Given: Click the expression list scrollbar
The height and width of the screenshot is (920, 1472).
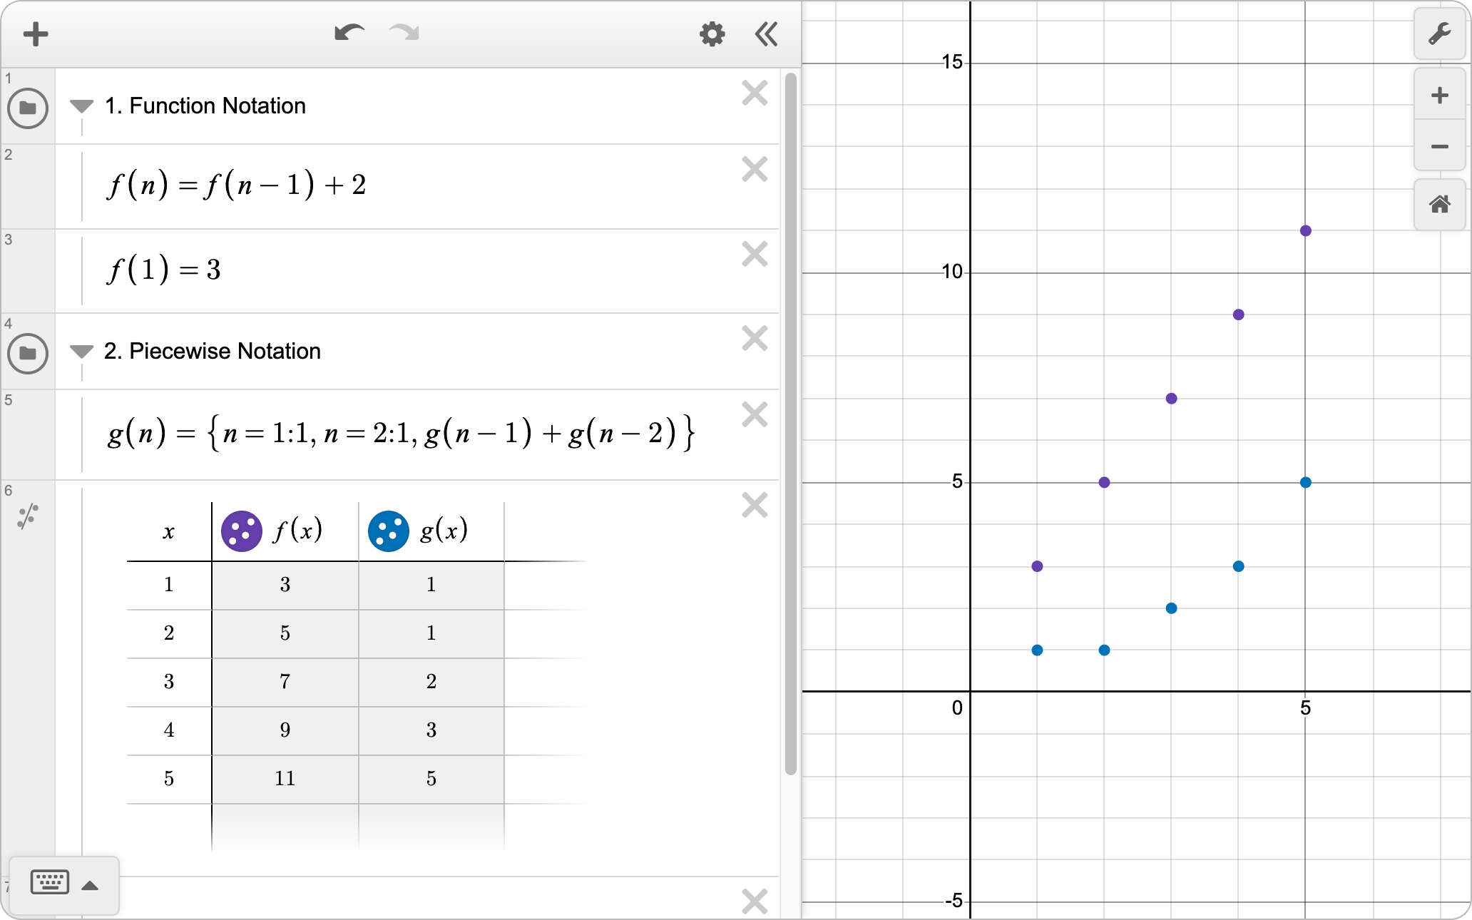Looking at the screenshot, I should tap(790, 424).
